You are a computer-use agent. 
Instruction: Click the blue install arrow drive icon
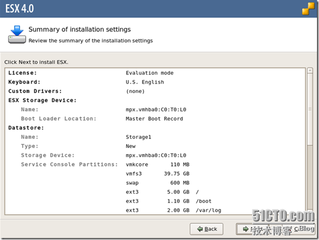(17, 34)
